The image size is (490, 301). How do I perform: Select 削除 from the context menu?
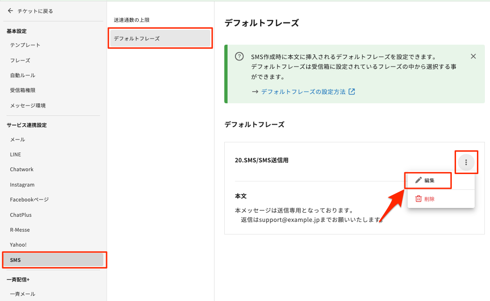click(x=429, y=199)
